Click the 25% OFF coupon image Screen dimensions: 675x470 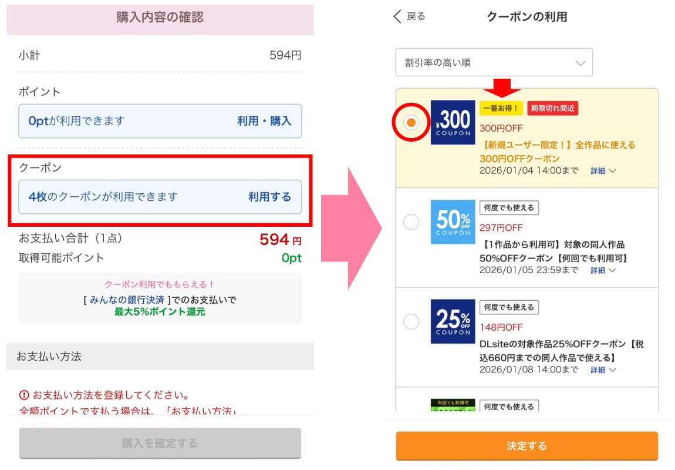(x=453, y=321)
